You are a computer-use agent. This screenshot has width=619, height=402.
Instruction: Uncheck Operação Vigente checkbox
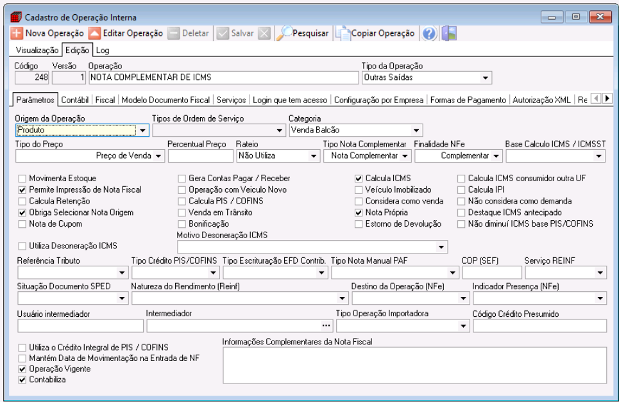(22, 369)
